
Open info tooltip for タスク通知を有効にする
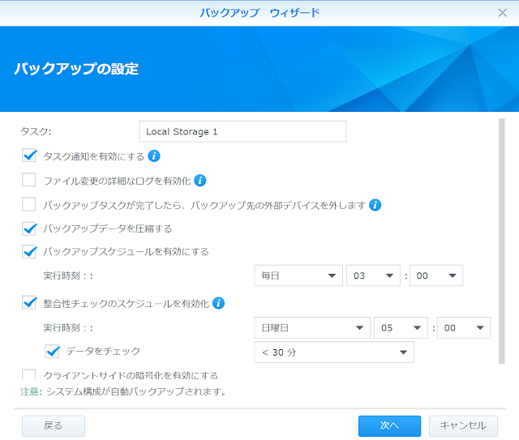pos(154,156)
